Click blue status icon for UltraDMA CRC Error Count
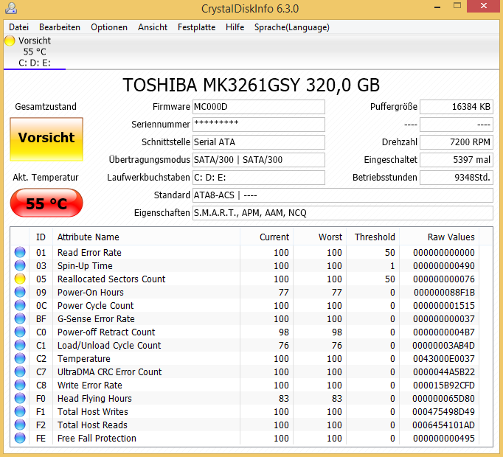This screenshot has height=457, width=503. click(20, 371)
